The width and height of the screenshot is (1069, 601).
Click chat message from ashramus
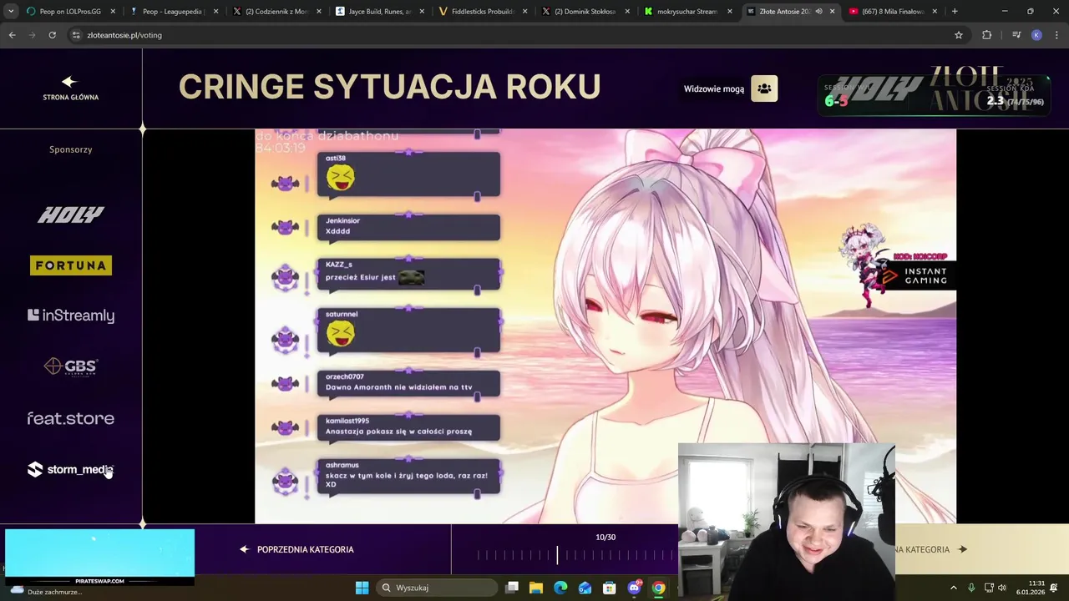click(409, 476)
